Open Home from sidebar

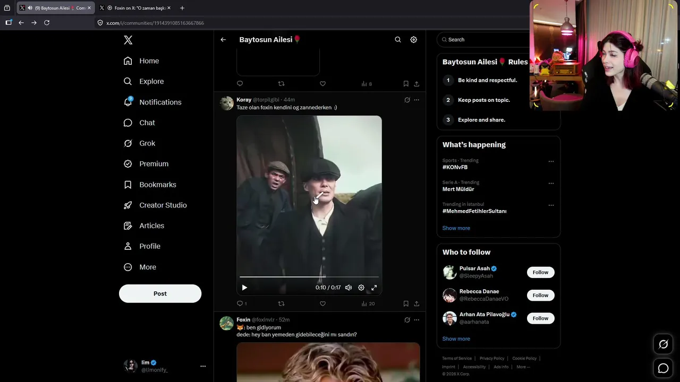(x=141, y=61)
